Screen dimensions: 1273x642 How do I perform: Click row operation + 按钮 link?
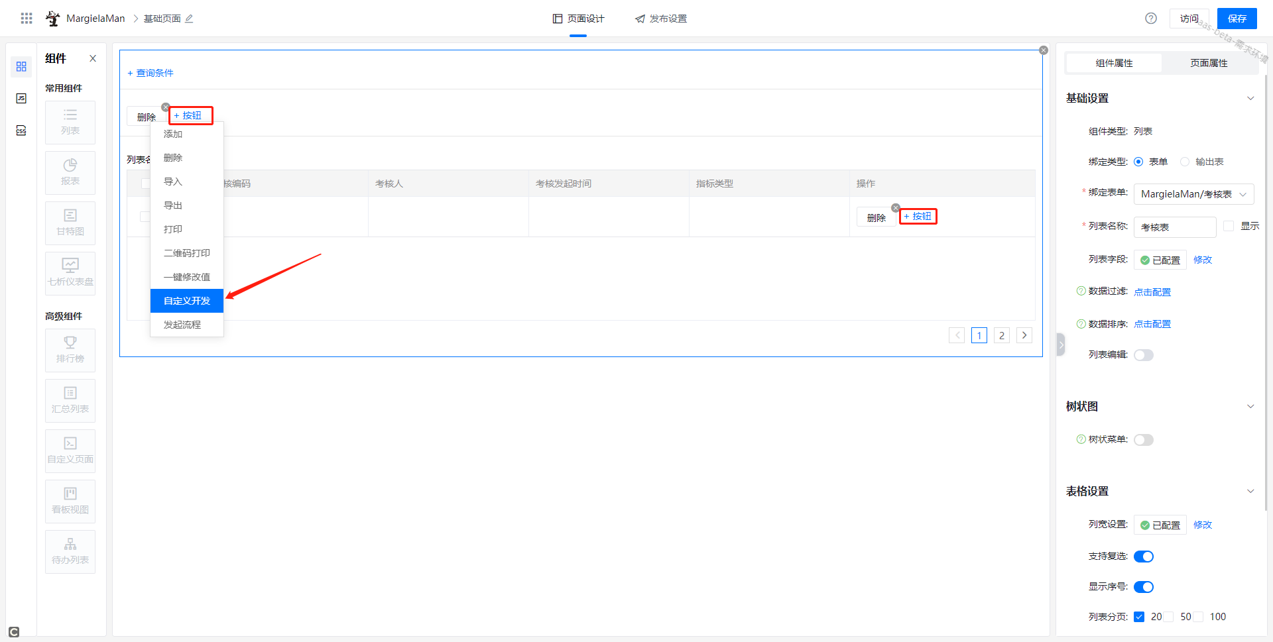click(918, 216)
